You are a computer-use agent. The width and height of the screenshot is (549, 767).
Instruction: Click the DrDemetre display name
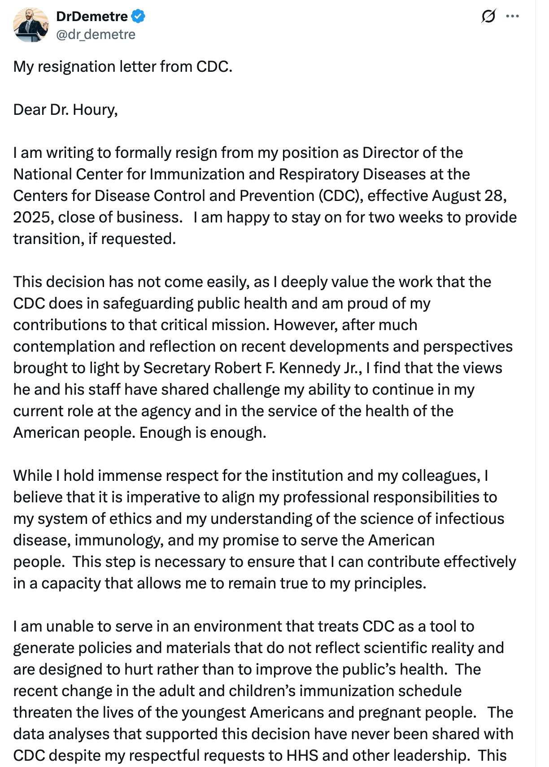click(92, 17)
